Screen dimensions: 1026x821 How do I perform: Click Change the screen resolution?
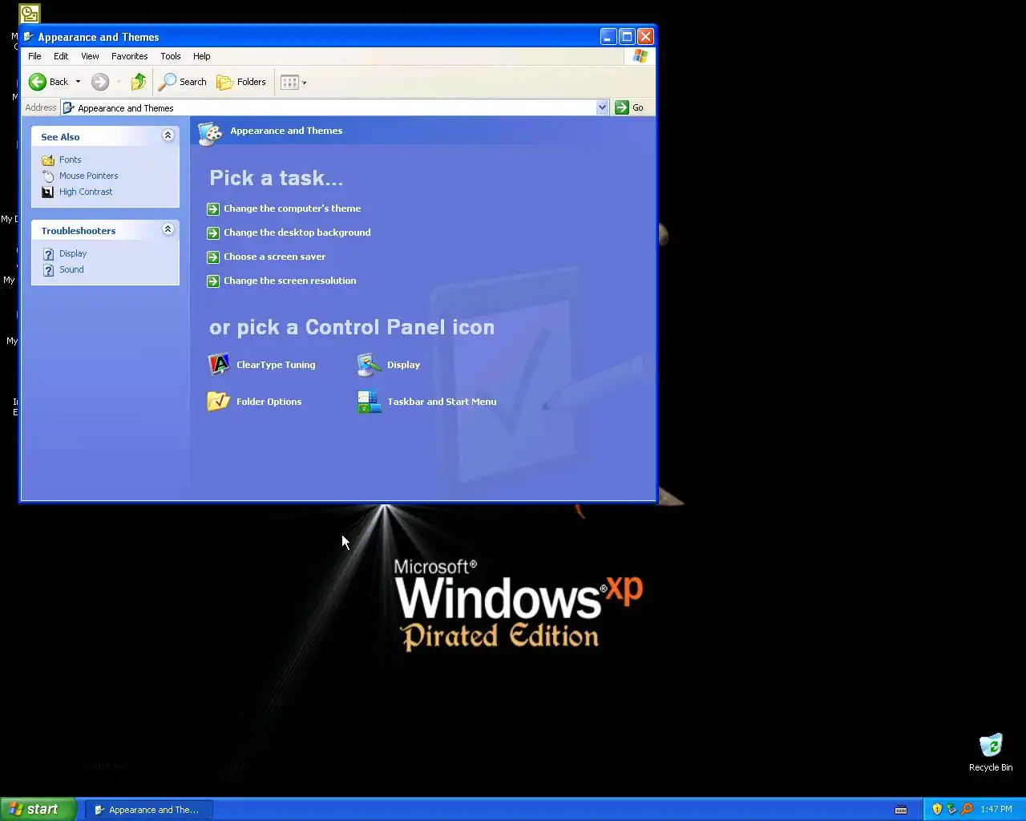click(x=289, y=281)
